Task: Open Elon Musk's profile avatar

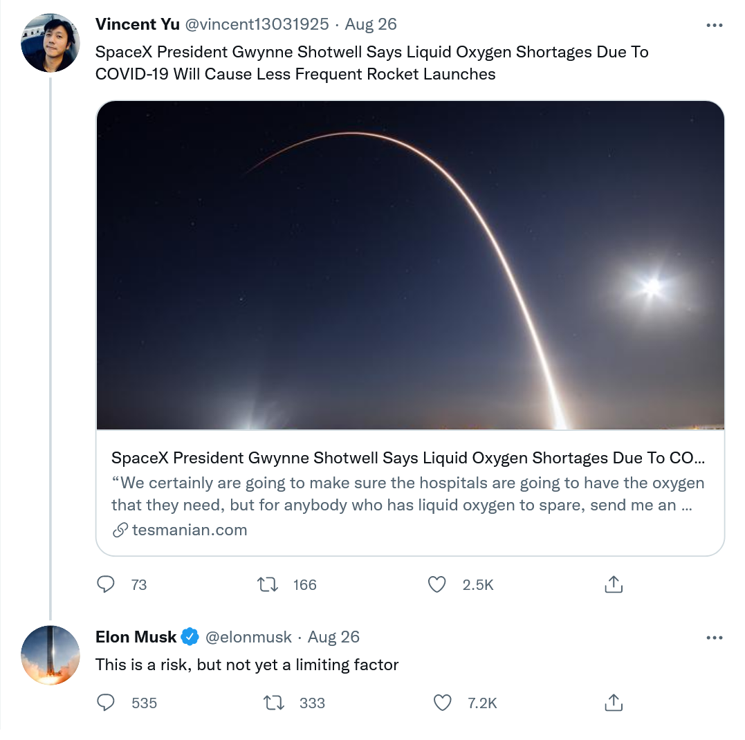Action: (50, 655)
